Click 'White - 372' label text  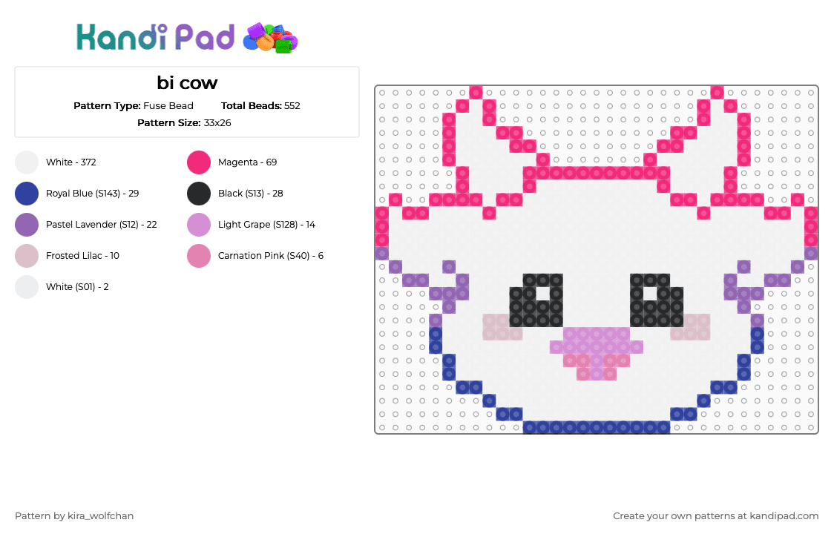(70, 162)
